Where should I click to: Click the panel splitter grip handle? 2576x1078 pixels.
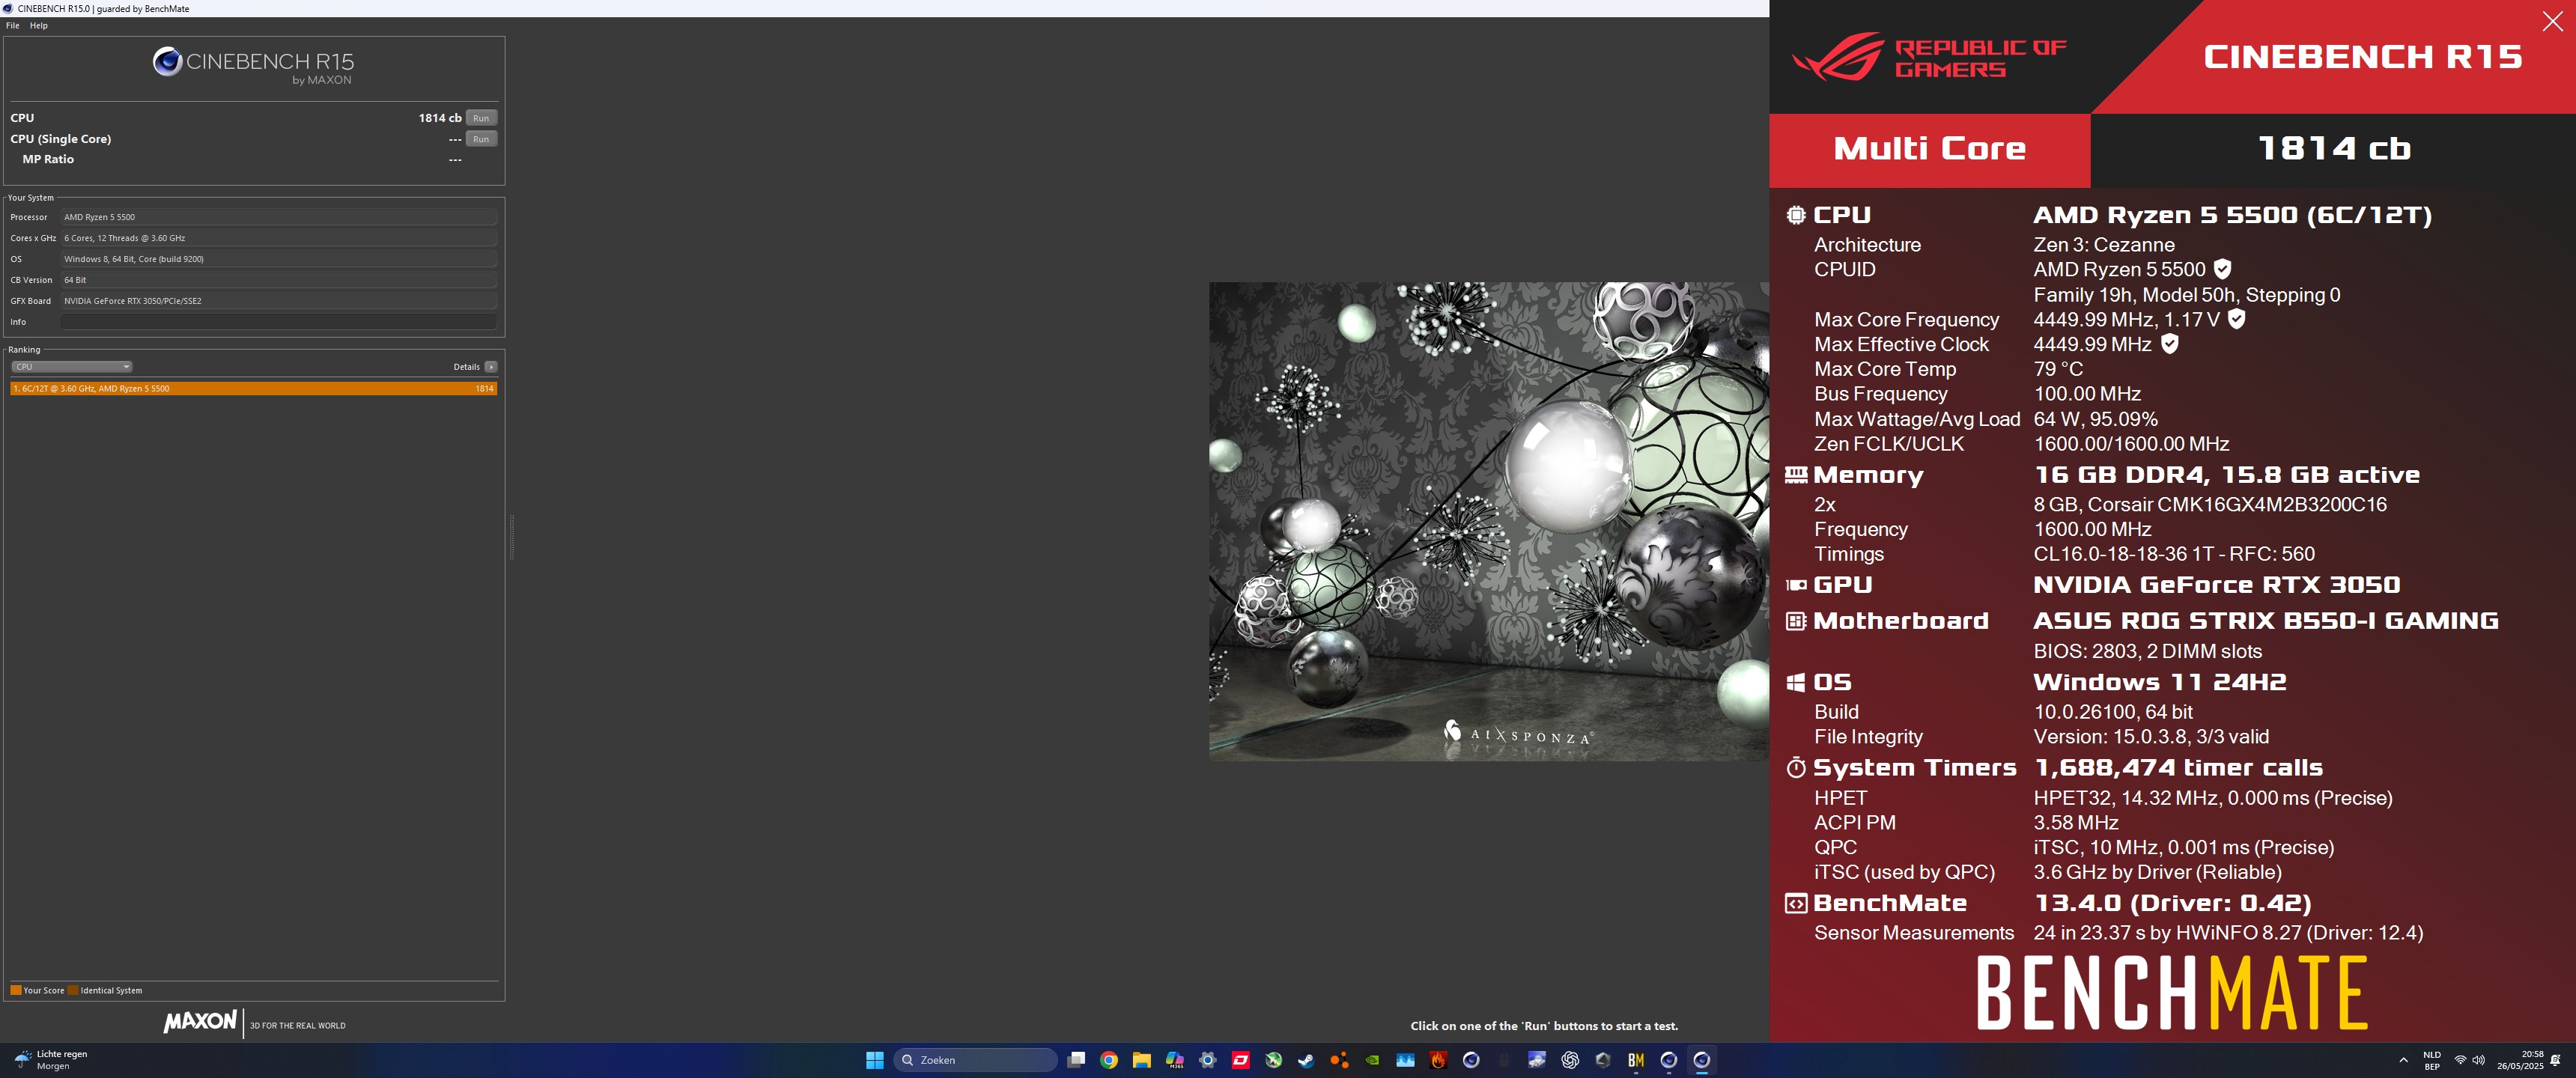point(512,537)
